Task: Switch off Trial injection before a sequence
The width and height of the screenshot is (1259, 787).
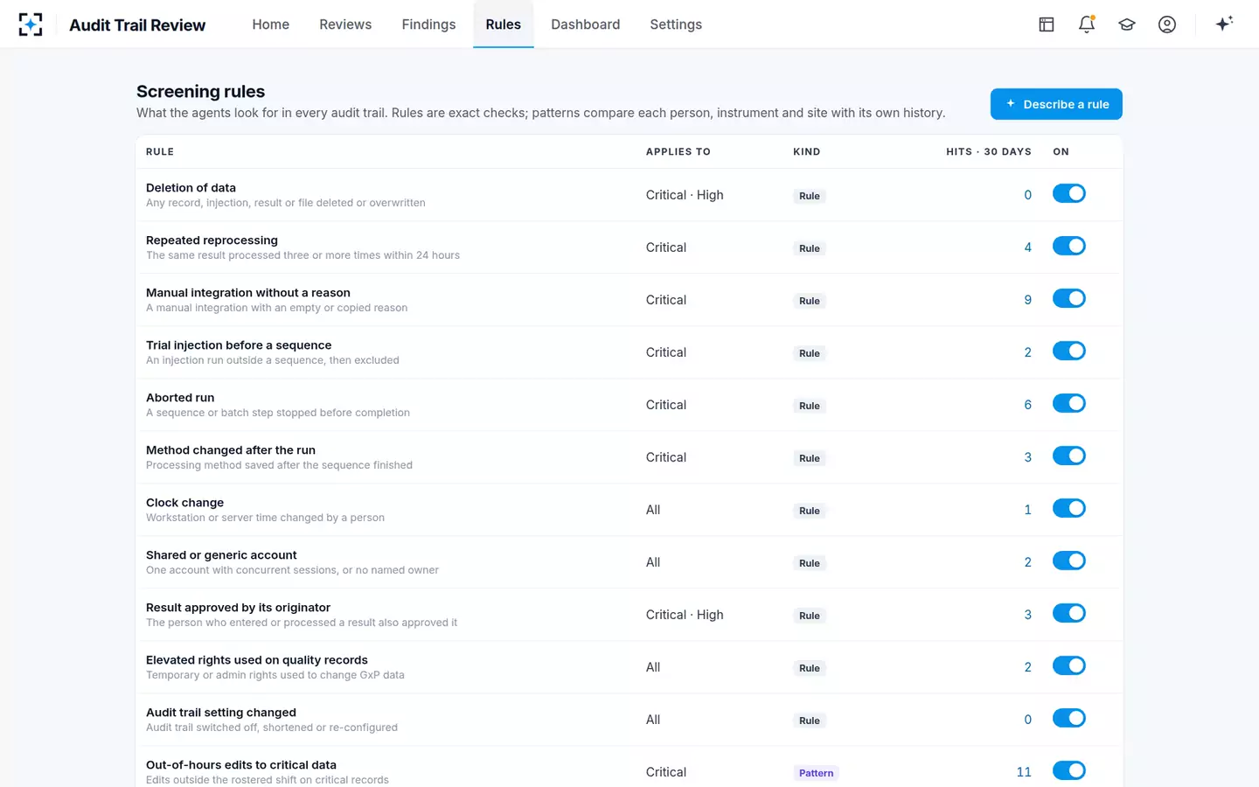Action: [1068, 351]
